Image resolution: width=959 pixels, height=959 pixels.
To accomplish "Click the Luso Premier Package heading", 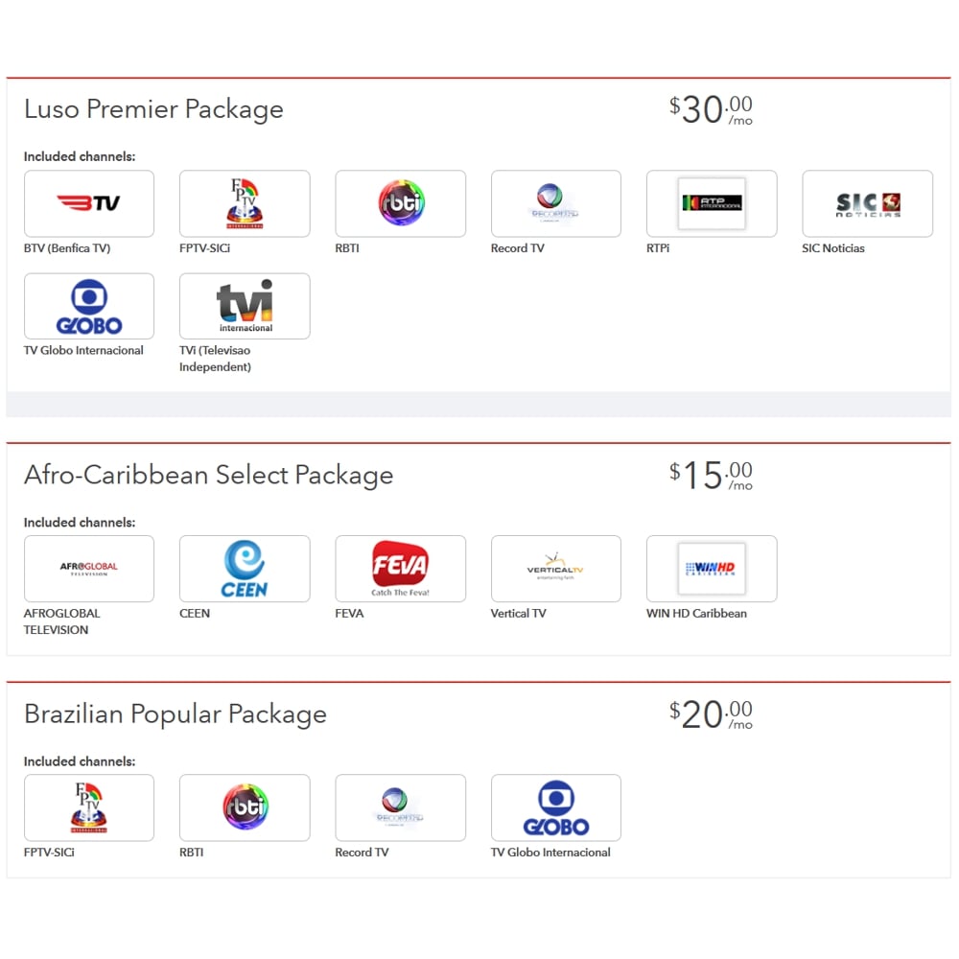I will tap(153, 109).
